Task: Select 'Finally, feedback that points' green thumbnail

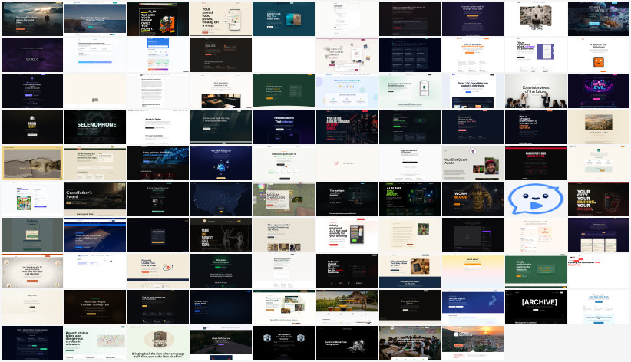Action: point(536,271)
